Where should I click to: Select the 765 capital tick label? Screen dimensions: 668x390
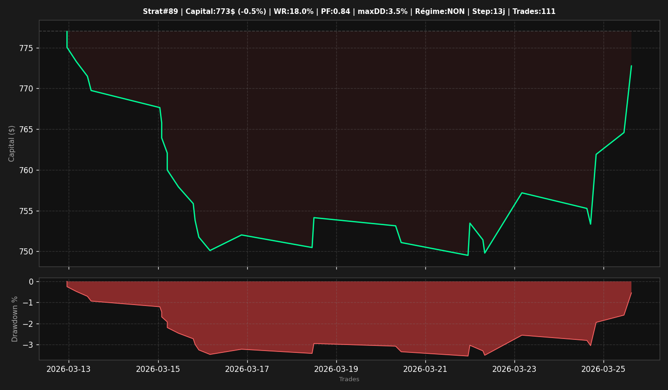tap(26, 130)
